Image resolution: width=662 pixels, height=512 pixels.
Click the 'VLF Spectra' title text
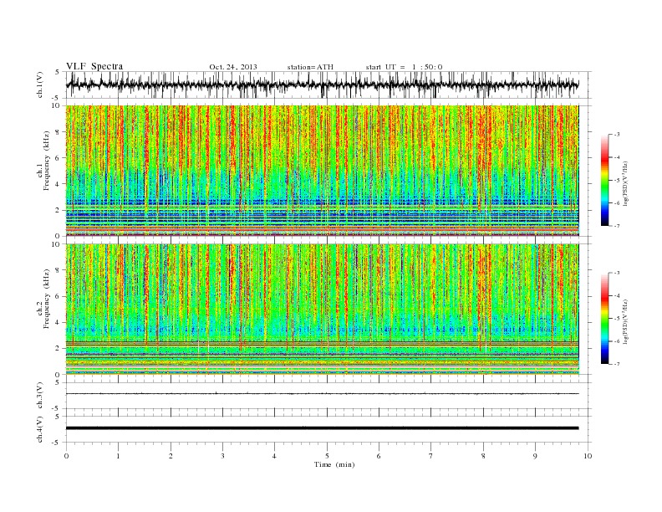[94, 66]
